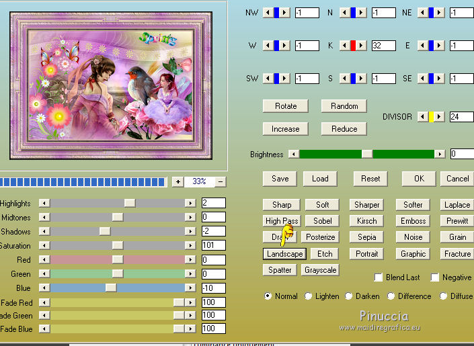This screenshot has width=474, height=346.
Task: Decrease the DIVISOR value arrow
Action: [x=423, y=117]
